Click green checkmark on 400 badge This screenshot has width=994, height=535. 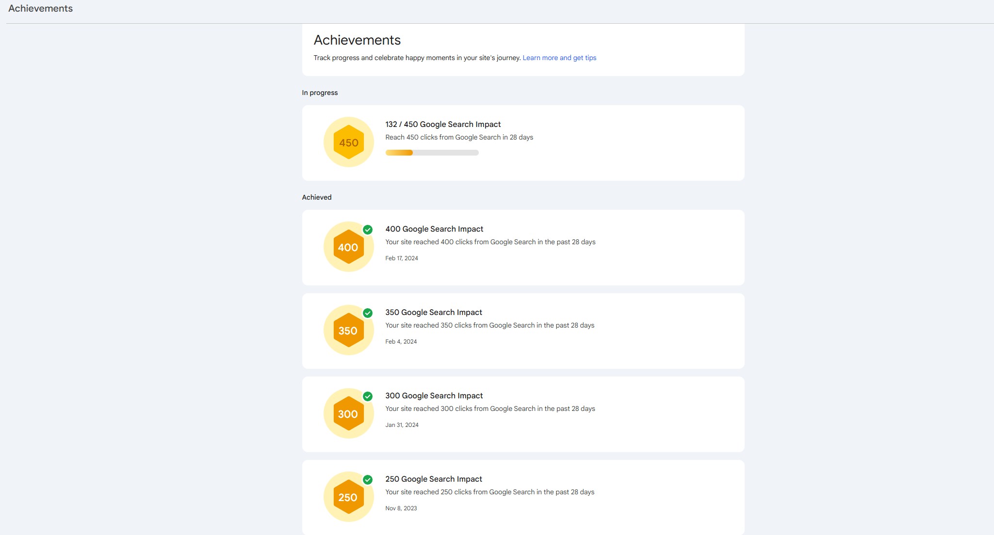point(368,230)
